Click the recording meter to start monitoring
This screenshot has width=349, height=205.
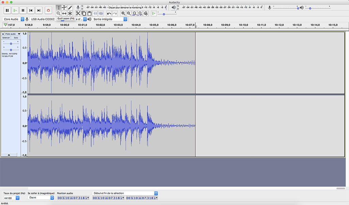[x=126, y=8]
